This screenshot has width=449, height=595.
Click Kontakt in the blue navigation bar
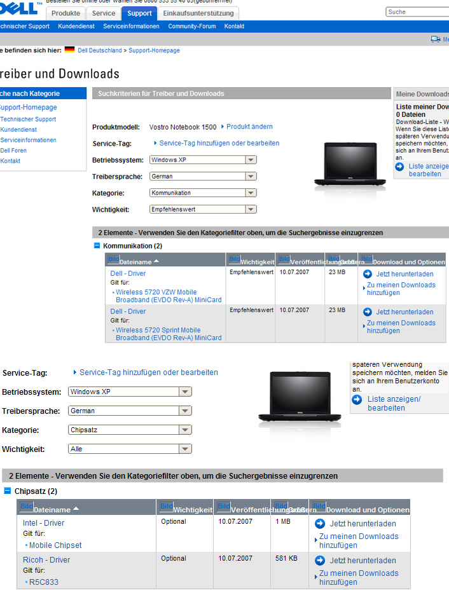(x=234, y=26)
